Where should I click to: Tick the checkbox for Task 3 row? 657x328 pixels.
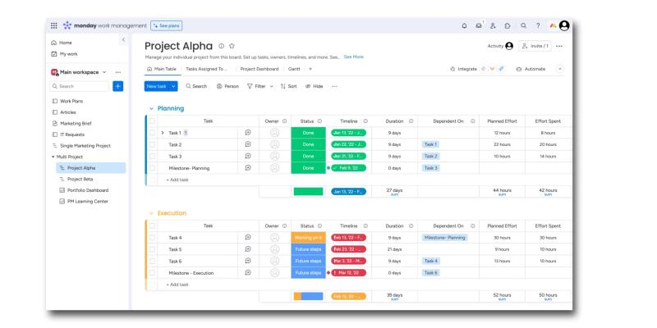point(152,156)
